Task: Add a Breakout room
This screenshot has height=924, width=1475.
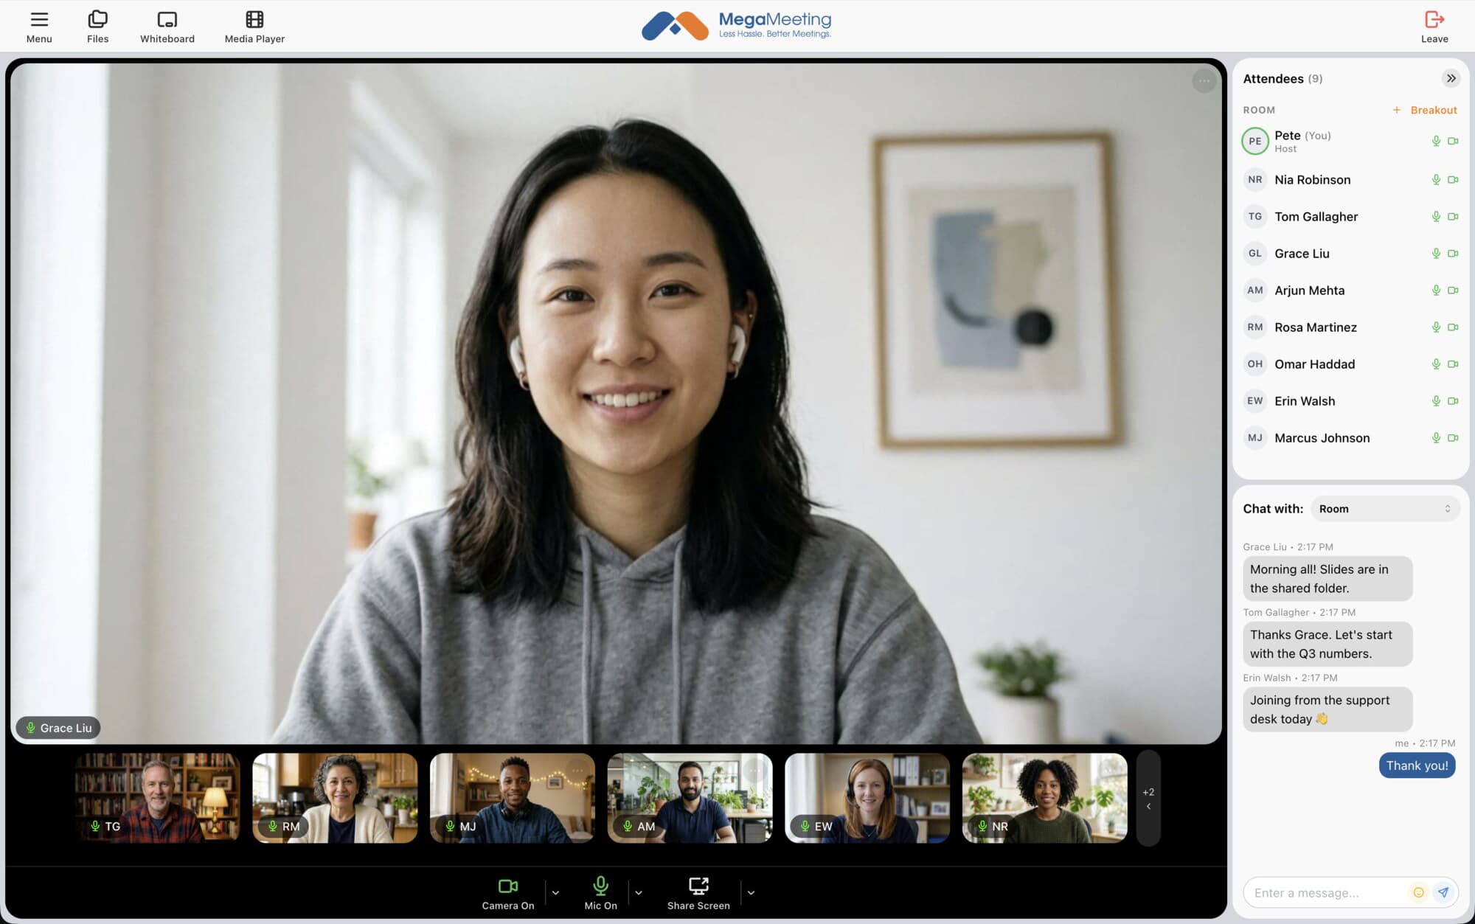Action: pos(1424,110)
